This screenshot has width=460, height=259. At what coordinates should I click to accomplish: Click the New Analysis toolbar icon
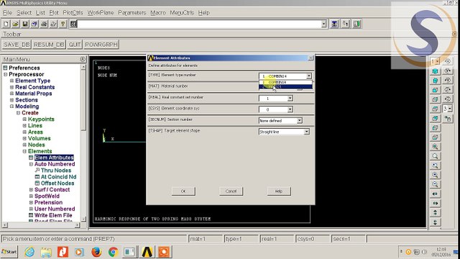[6, 24]
